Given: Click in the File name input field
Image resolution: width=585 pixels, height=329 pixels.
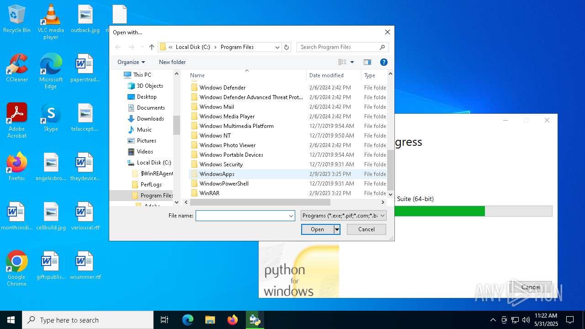Looking at the screenshot, I should pos(242,216).
